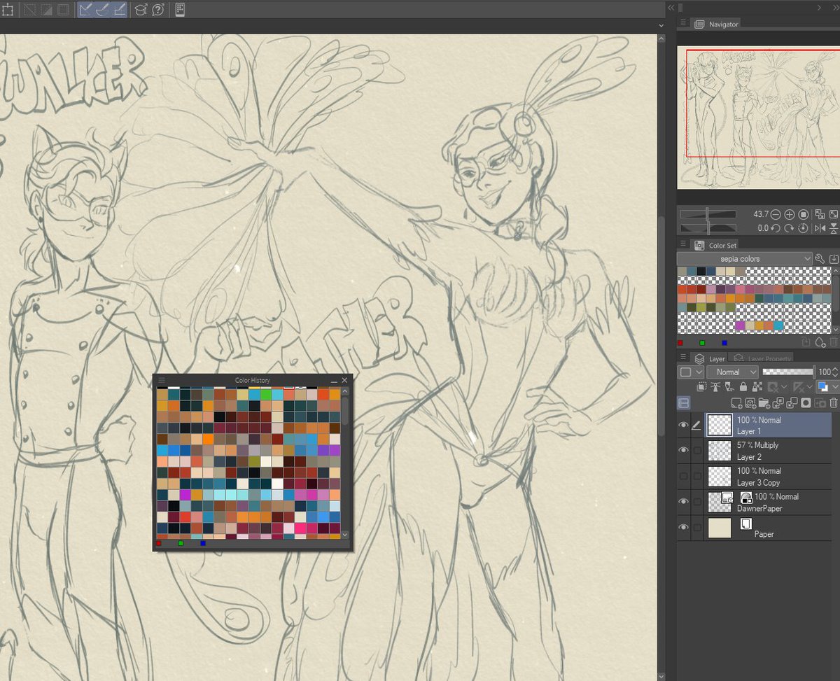Show the Layer 3 Copy layer
The height and width of the screenshot is (681, 840).
[684, 476]
